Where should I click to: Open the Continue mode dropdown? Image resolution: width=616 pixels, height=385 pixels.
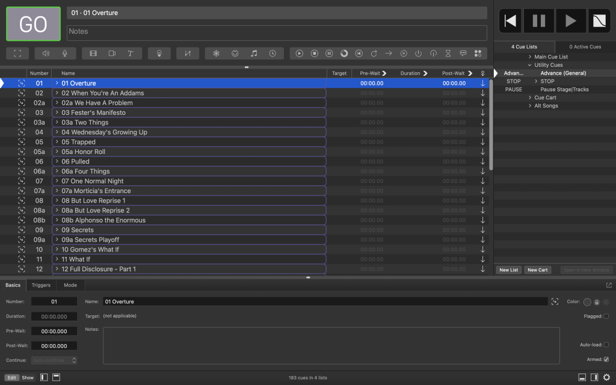coord(54,360)
